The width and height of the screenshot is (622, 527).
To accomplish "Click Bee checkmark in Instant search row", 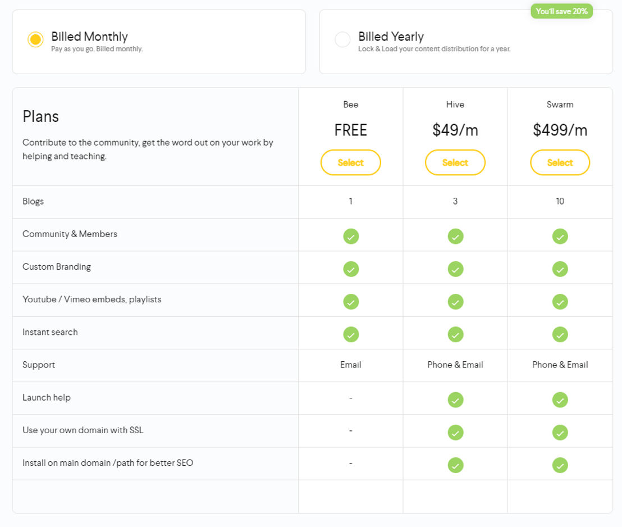I will tap(351, 334).
